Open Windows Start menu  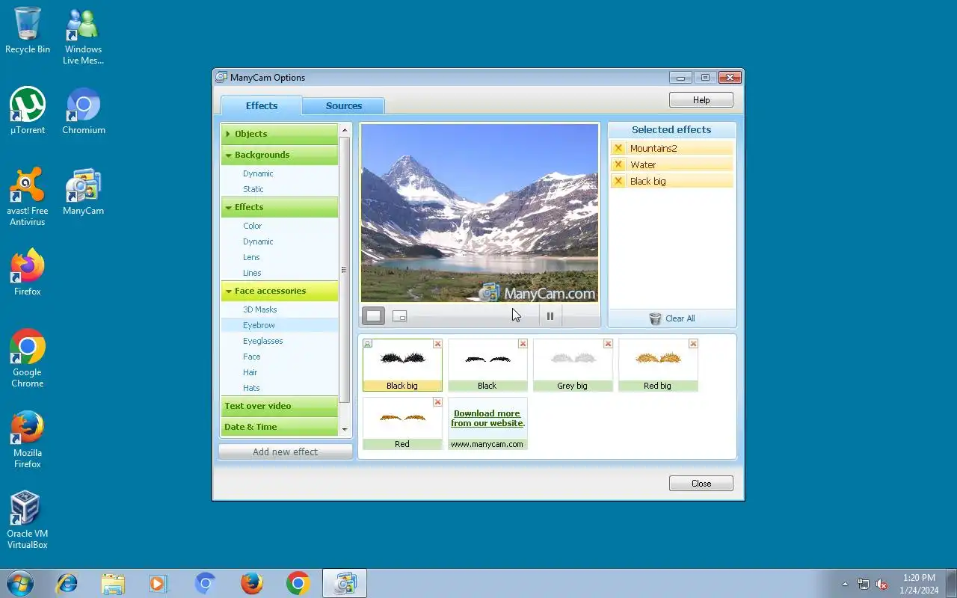point(19,583)
